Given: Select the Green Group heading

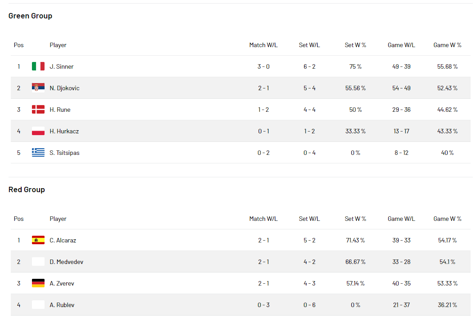Looking at the screenshot, I should (x=30, y=16).
